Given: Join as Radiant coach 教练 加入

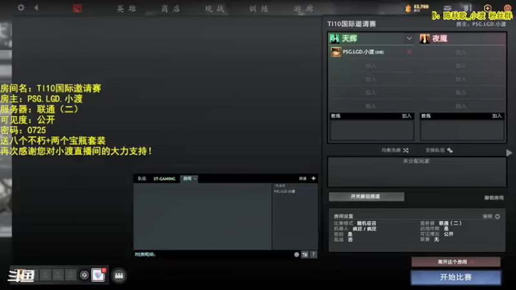Looking at the screenshot, I should click(406, 116).
